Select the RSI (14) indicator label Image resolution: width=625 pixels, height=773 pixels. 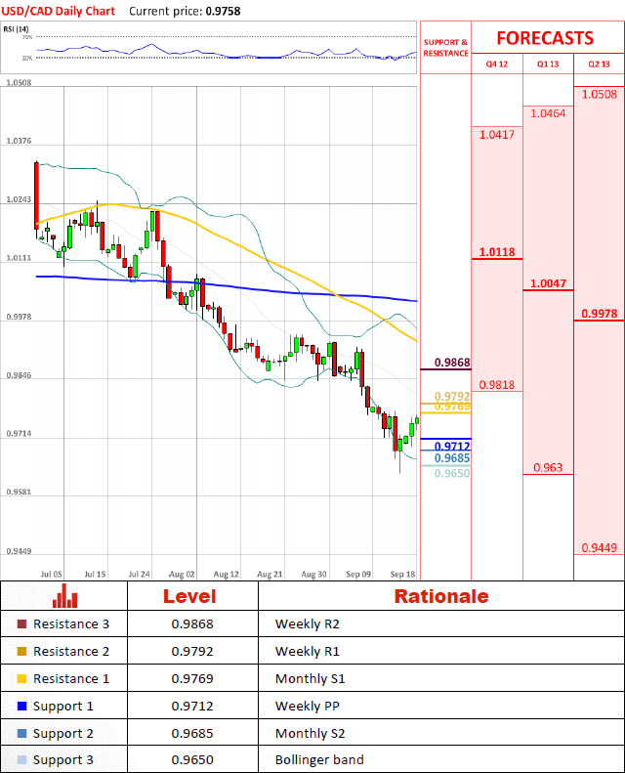(x=18, y=29)
